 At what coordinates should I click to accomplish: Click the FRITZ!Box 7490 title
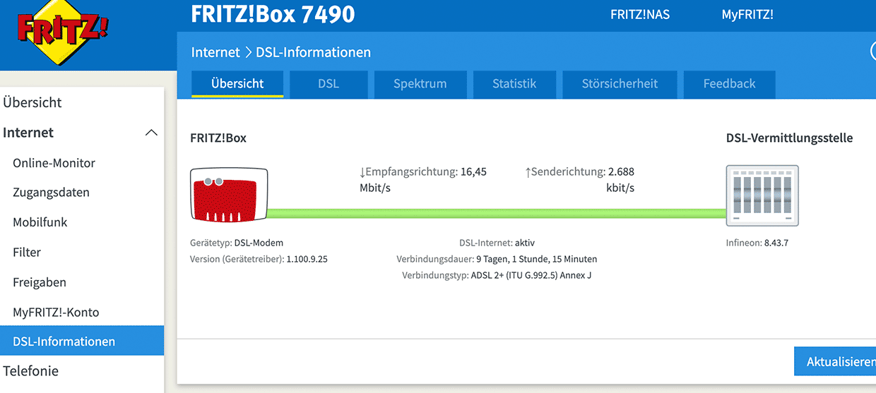click(x=273, y=13)
